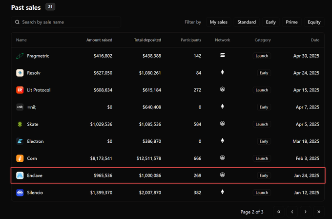Filter by My sales
The height and width of the screenshot is (219, 332).
pyautogui.click(x=219, y=22)
